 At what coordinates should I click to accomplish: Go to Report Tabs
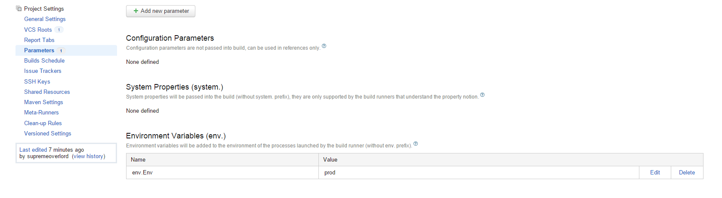click(x=39, y=40)
